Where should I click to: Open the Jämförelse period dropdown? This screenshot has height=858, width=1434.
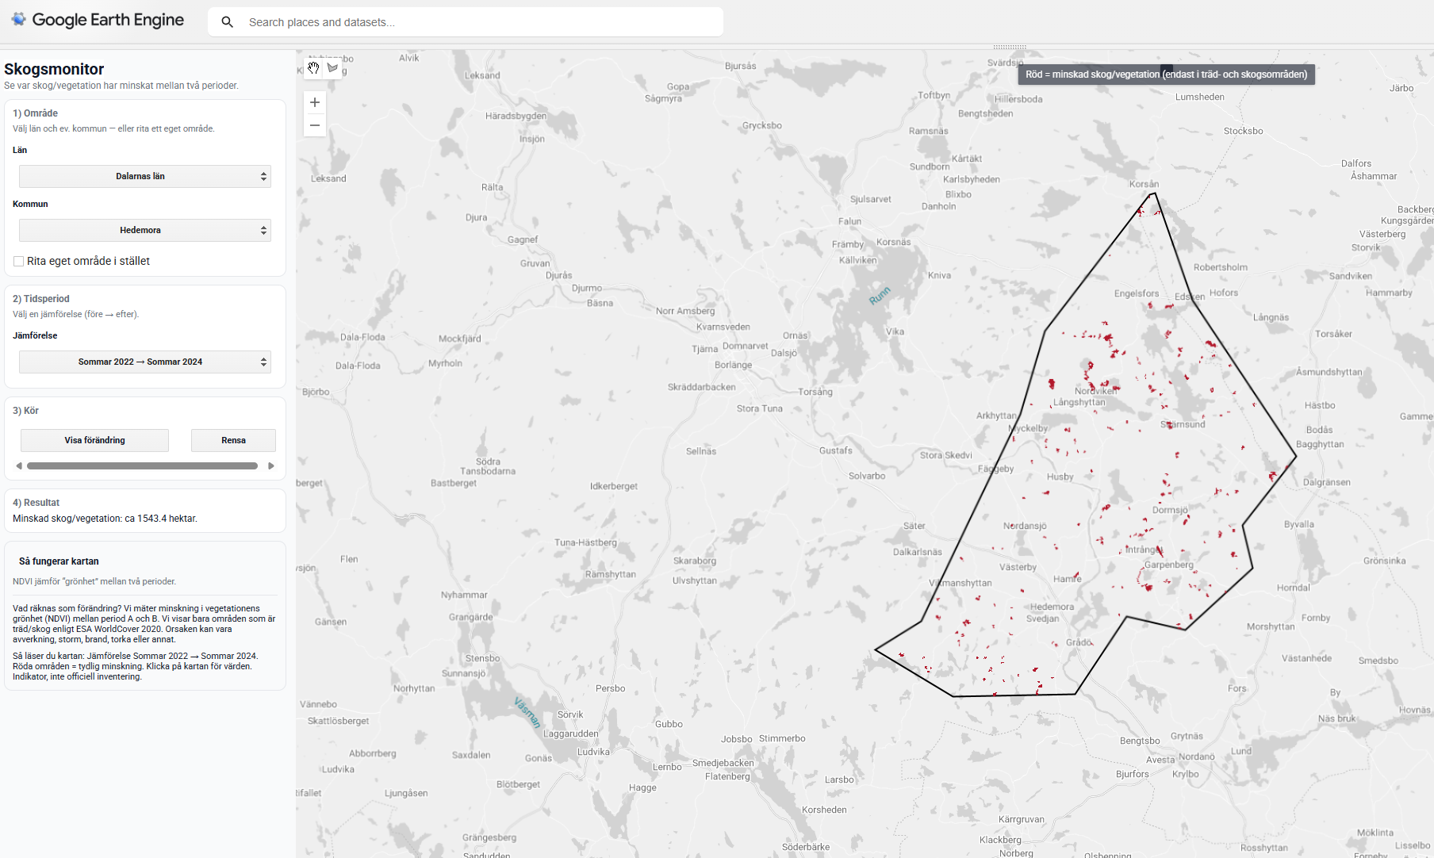[145, 362]
